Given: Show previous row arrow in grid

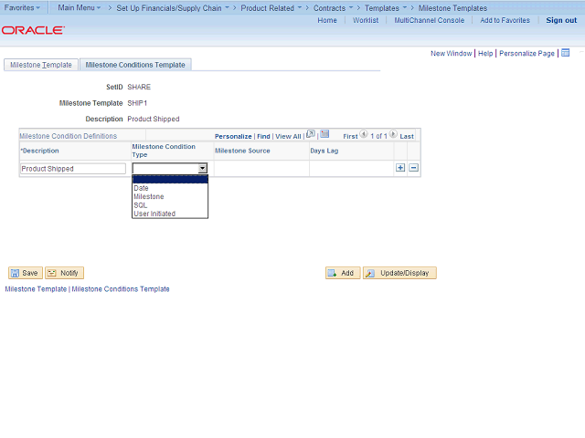Looking at the screenshot, I should pos(364,134).
